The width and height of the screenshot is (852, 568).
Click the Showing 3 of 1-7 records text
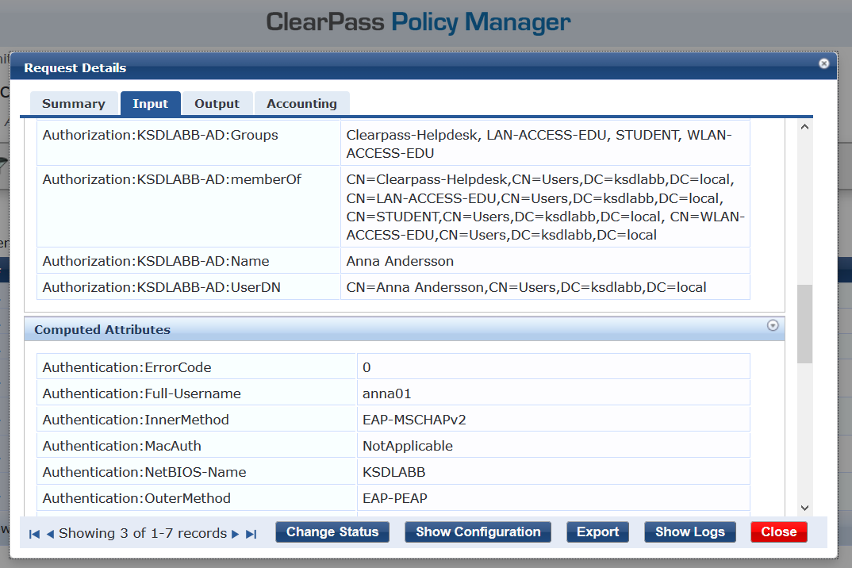click(143, 533)
